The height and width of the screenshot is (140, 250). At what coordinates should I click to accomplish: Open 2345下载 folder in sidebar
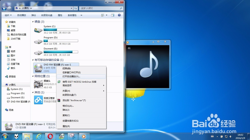(15, 39)
